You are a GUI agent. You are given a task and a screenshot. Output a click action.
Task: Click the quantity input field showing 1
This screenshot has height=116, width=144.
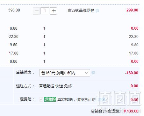pyautogui.click(x=45, y=11)
